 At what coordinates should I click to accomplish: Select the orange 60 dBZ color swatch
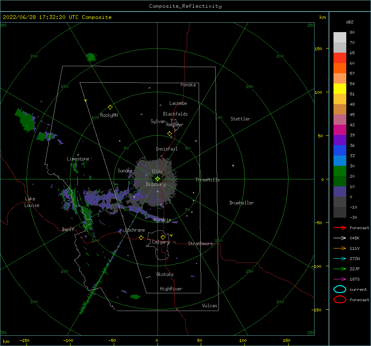340,68
